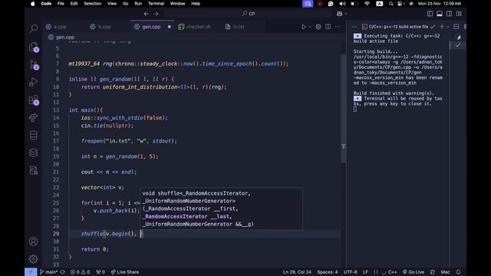This screenshot has width=491, height=276.
Task: Open the forwarded ports indicator
Action: coord(101,272)
